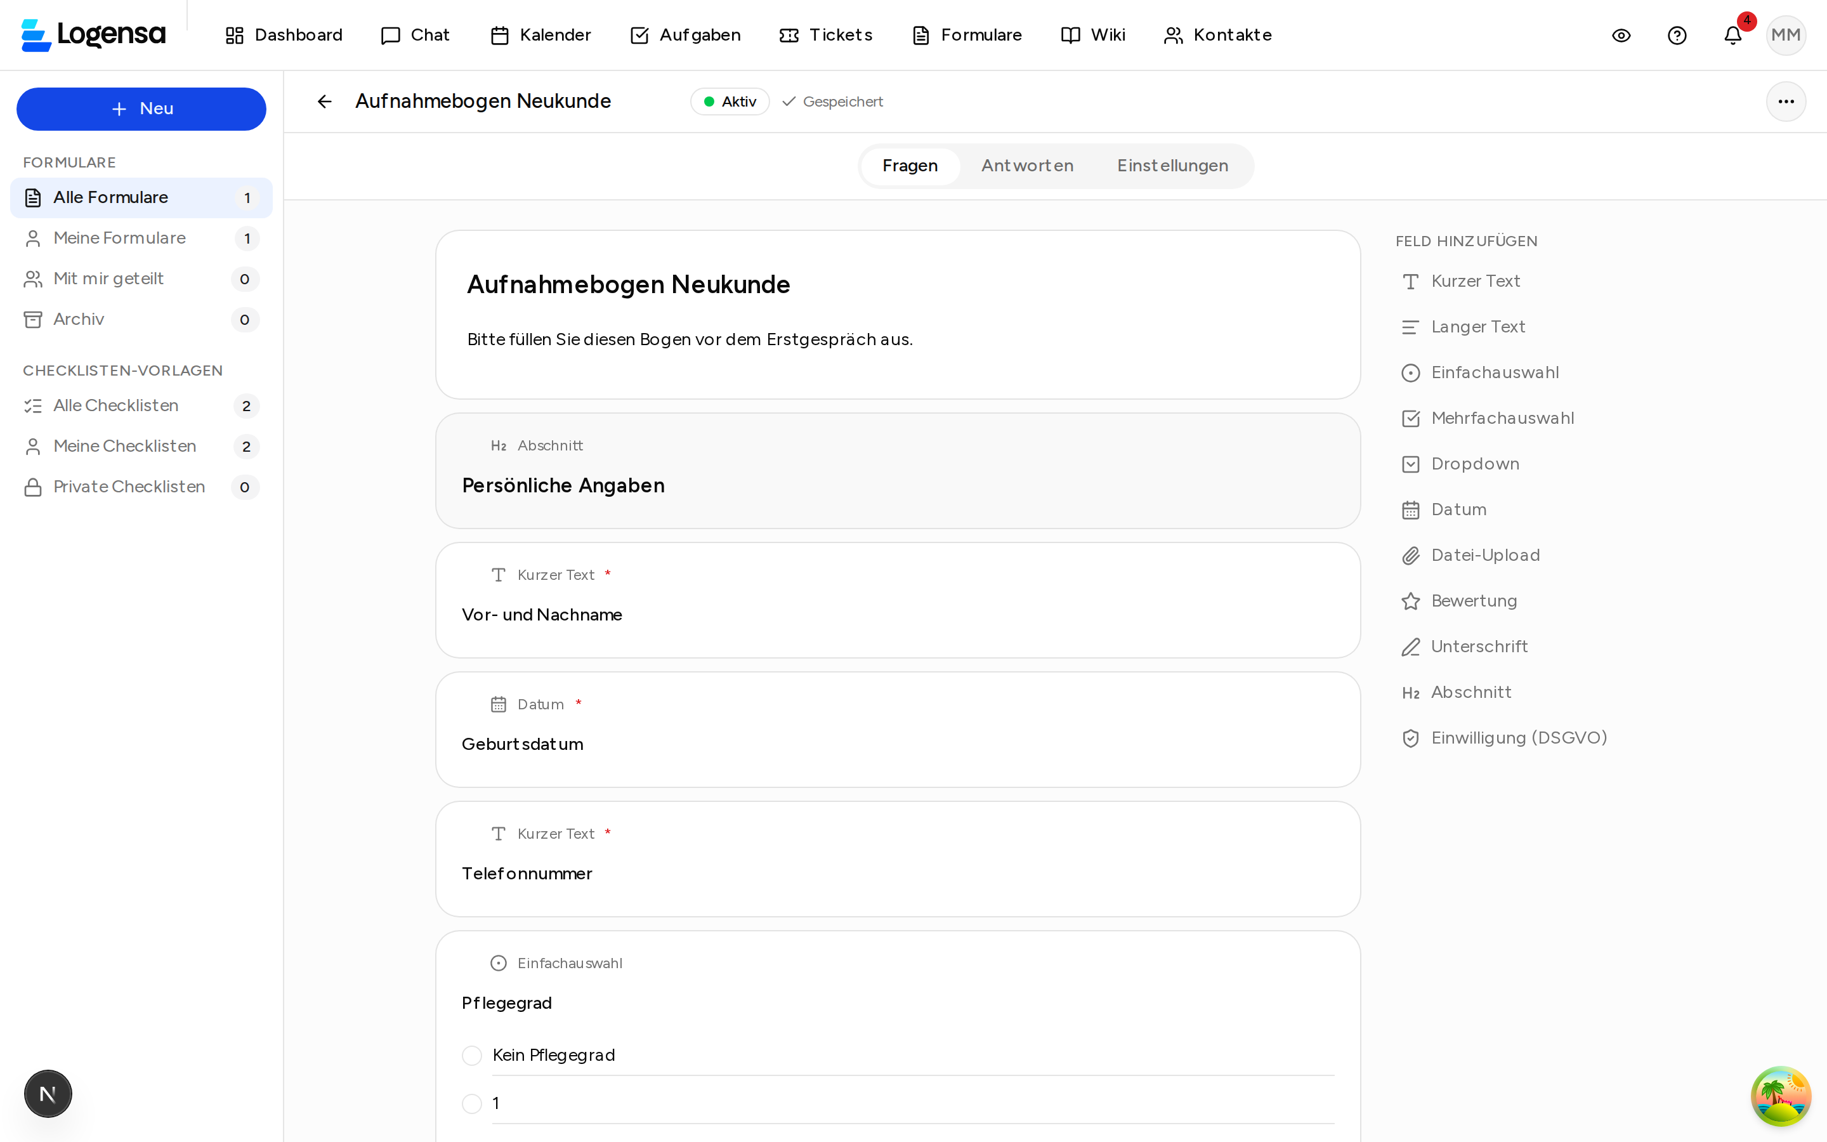
Task: Switch to the Antworten tab
Action: pyautogui.click(x=1027, y=166)
